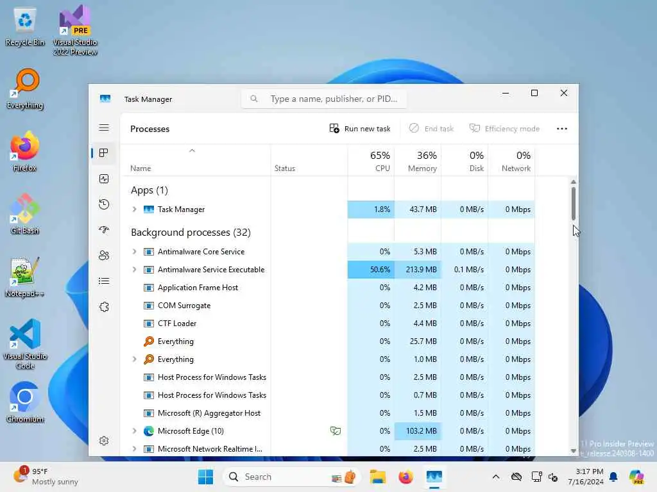Open the Users page in sidebar
The width and height of the screenshot is (657, 492).
(104, 255)
